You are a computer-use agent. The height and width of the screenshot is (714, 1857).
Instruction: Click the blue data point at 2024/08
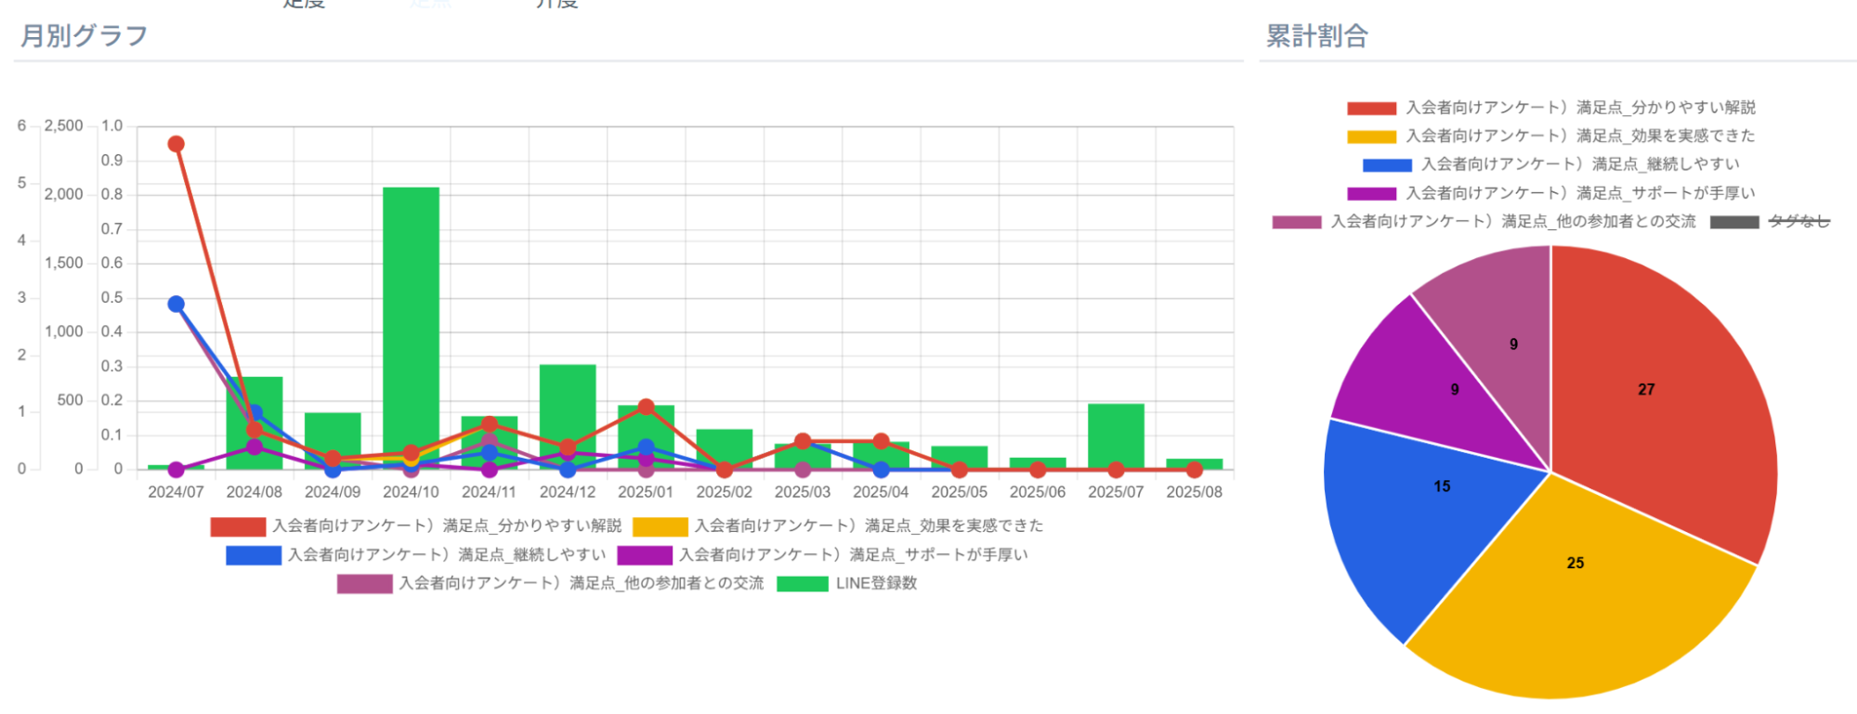255,413
